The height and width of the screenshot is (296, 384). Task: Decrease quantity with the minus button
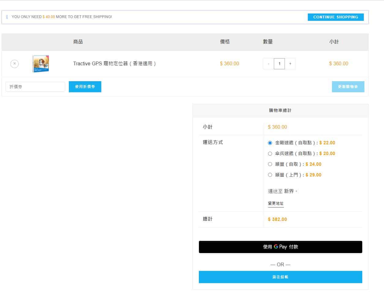point(268,64)
